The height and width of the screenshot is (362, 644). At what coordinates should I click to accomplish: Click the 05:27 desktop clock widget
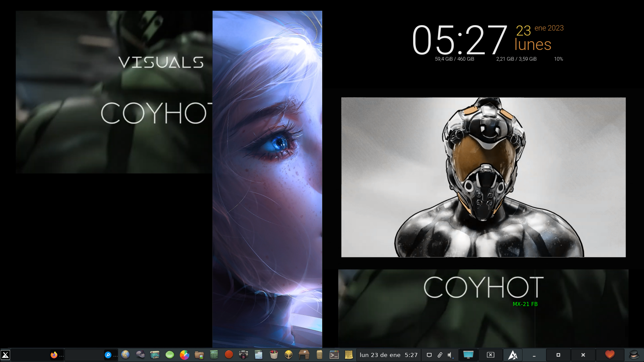tap(459, 40)
